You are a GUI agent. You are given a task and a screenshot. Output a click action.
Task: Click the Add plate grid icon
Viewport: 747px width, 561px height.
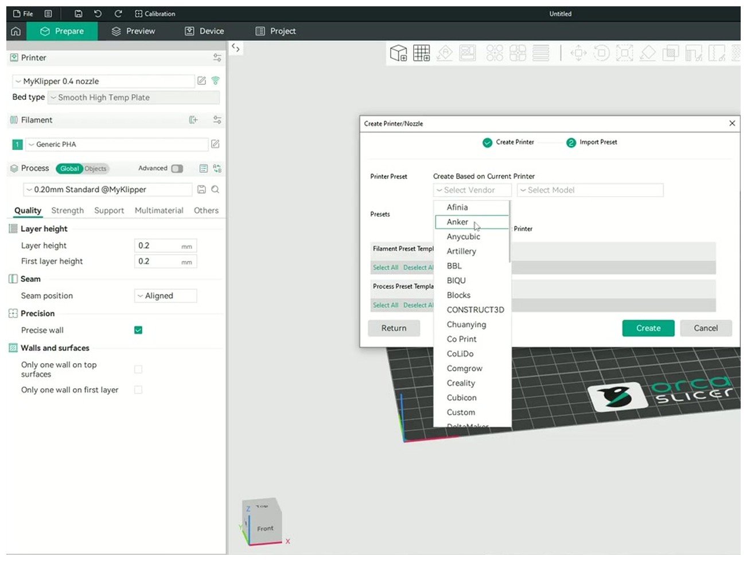click(x=422, y=53)
